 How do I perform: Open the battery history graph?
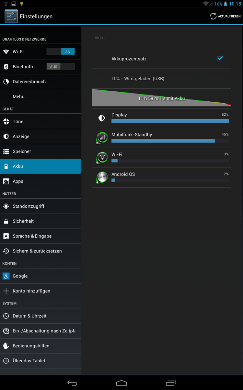(x=161, y=98)
